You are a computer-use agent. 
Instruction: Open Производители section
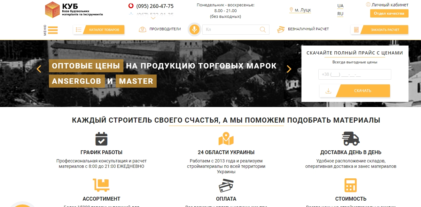165,29
